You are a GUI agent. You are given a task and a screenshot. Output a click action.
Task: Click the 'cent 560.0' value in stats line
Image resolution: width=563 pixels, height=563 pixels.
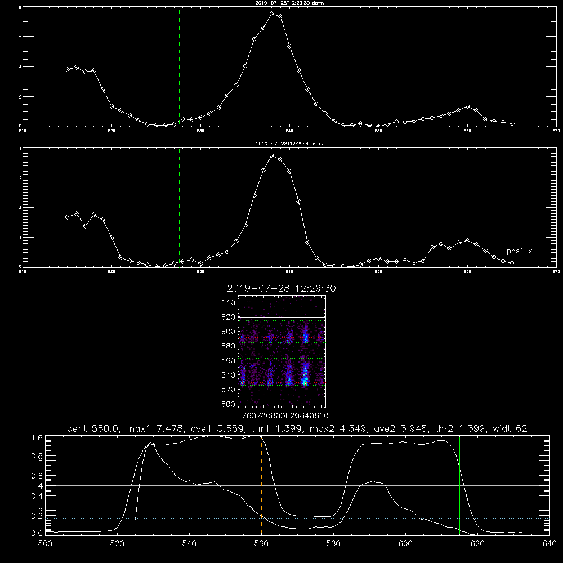point(93,428)
